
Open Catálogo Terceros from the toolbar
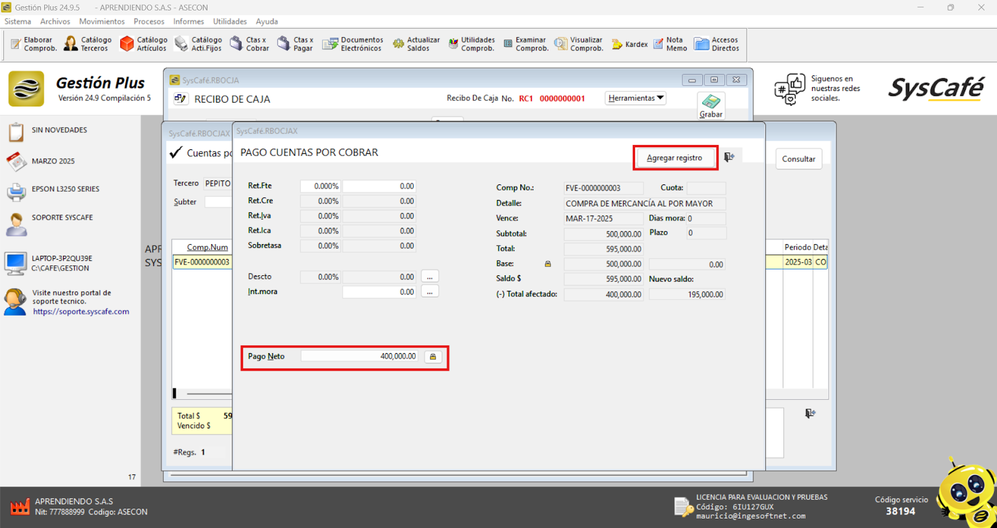(87, 44)
